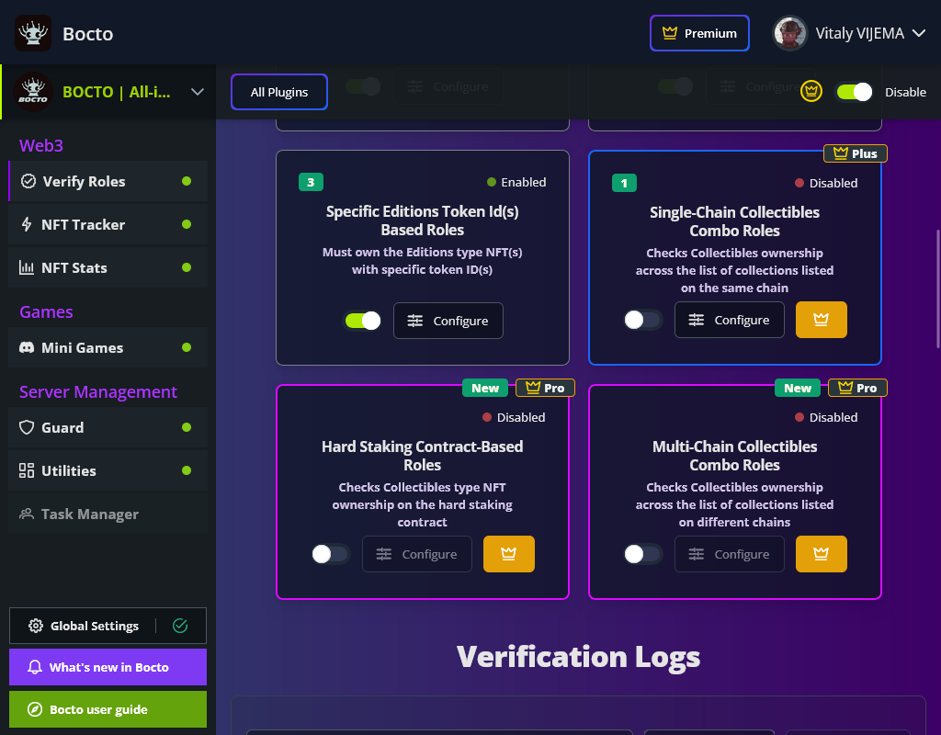This screenshot has height=735, width=941.
Task: Click the Games section heading
Action: [x=46, y=311]
